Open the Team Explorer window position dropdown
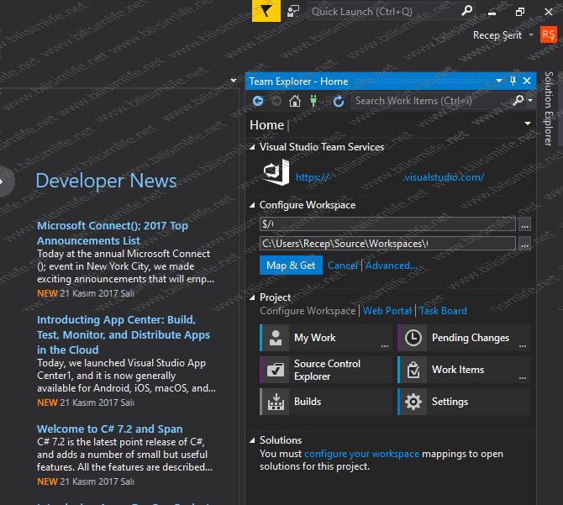563x505 pixels. click(499, 81)
